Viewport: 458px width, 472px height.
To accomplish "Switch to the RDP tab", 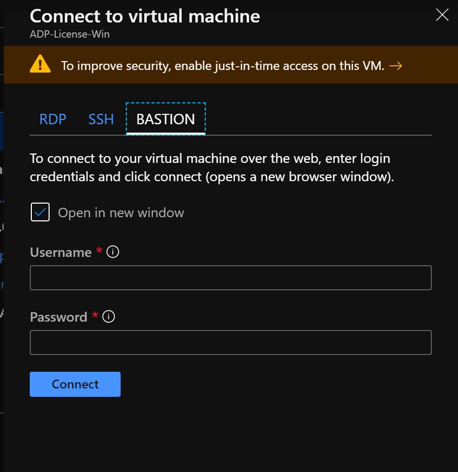I will [52, 119].
